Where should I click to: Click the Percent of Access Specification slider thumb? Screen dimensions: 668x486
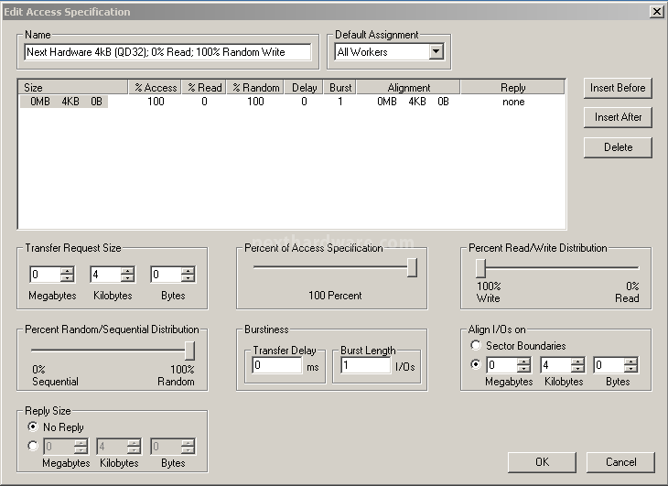tap(412, 267)
